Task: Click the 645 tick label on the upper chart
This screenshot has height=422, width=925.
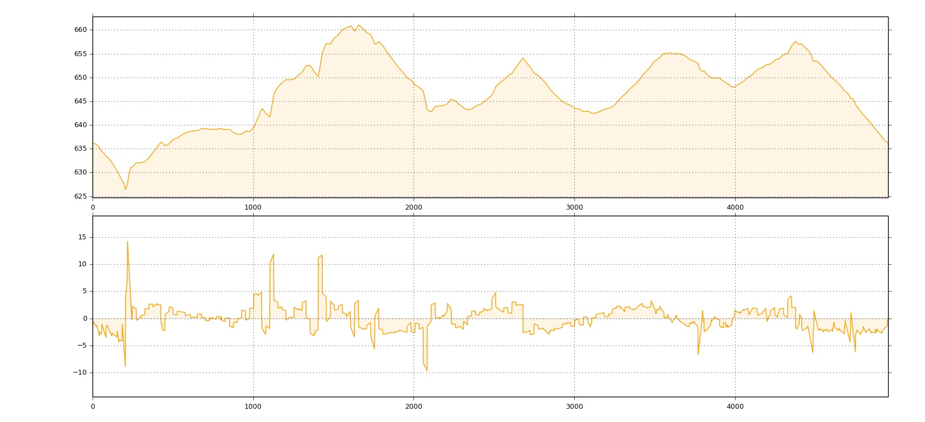Action: tap(80, 101)
